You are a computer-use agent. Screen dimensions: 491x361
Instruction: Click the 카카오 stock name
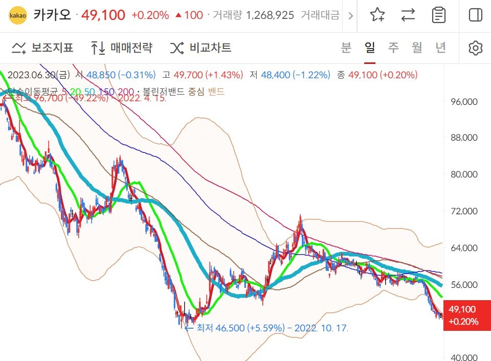tap(52, 15)
